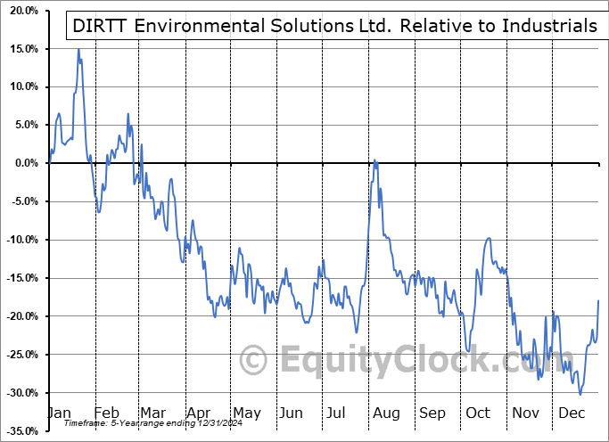The width and height of the screenshot is (609, 442).
Task: Click the December low point of the line
Action: (580, 394)
